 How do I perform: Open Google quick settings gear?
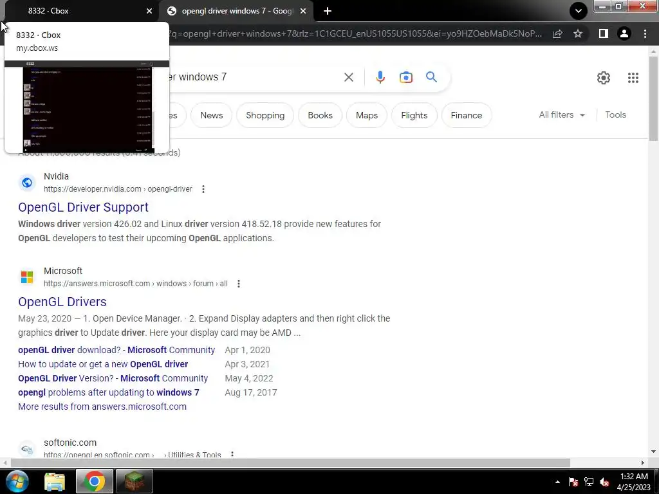coord(604,78)
